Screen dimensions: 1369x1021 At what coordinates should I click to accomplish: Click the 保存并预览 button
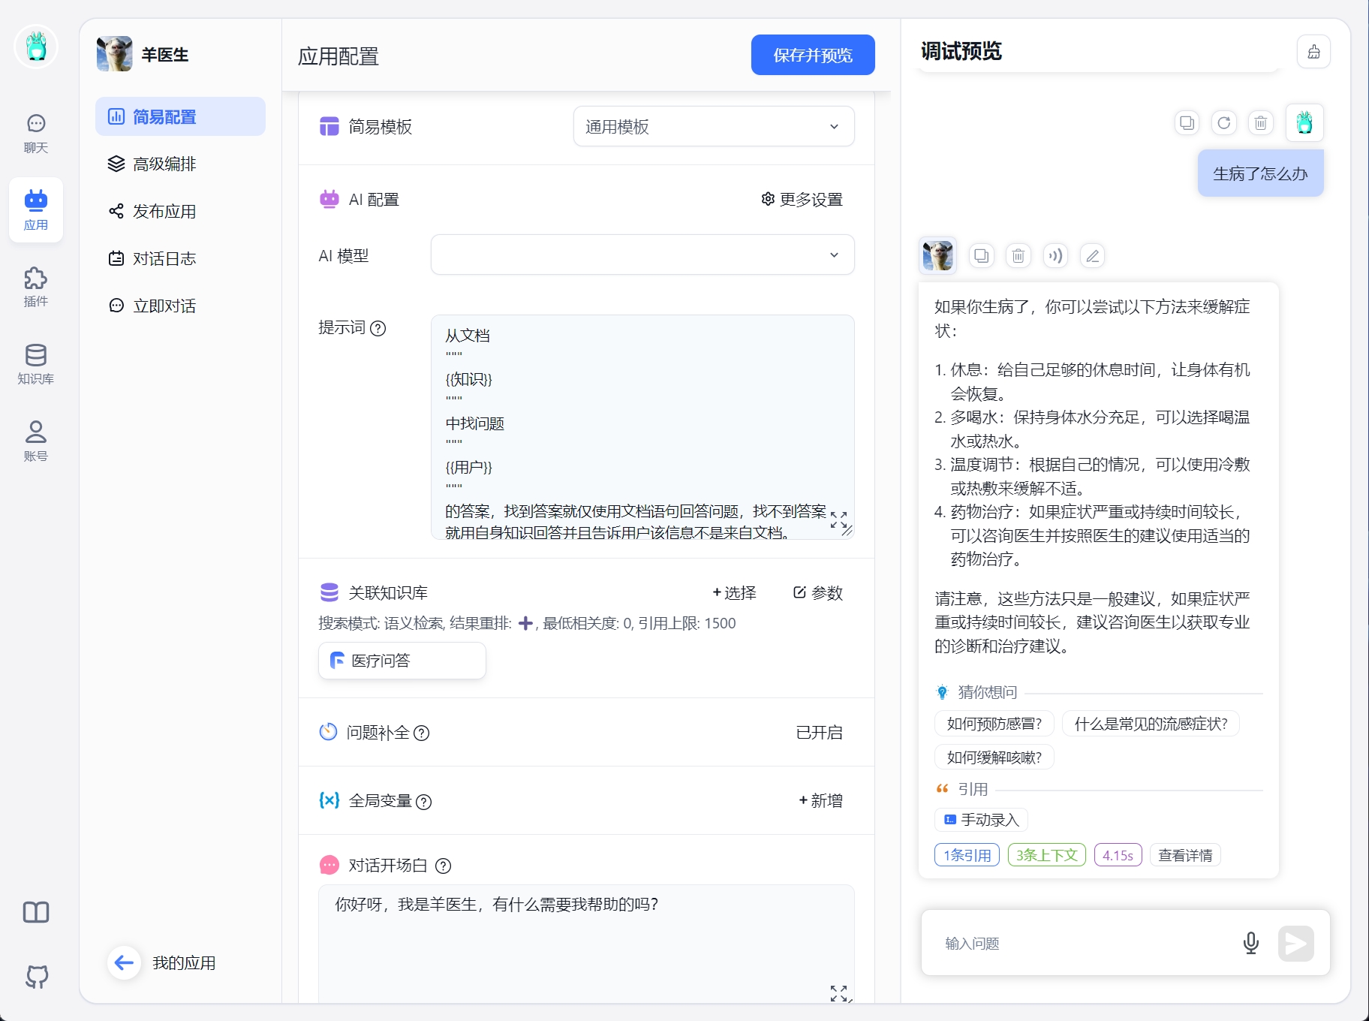(x=813, y=55)
